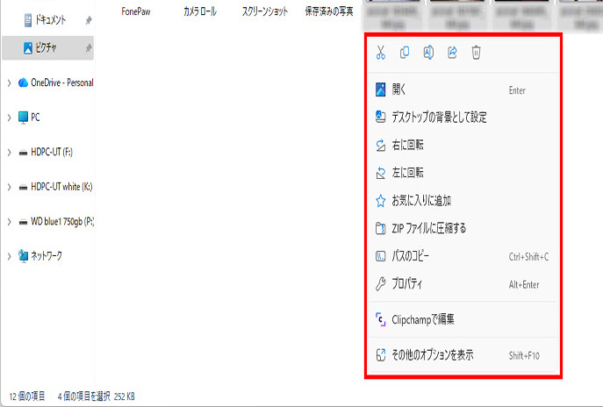Select Clipchampで編集 menu entry
This screenshot has width=603, height=407.
(423, 319)
